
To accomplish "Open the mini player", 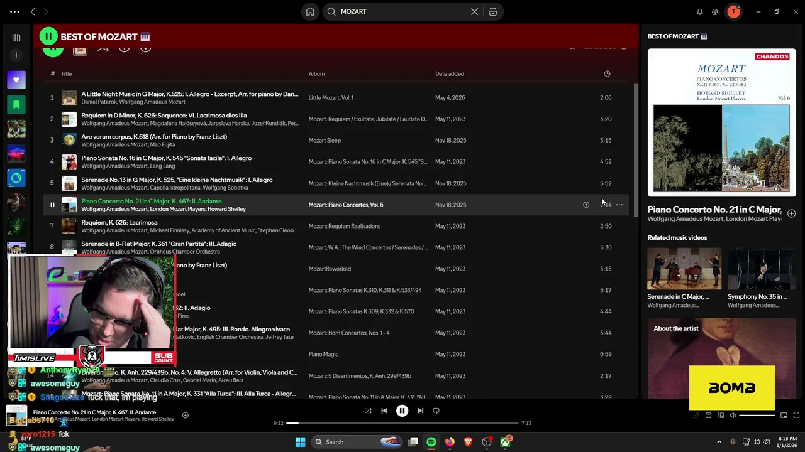I will click(784, 415).
